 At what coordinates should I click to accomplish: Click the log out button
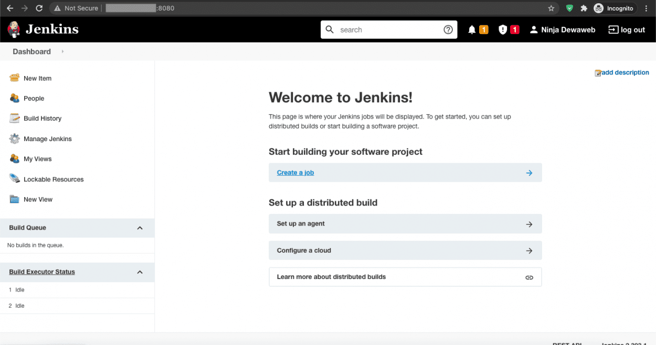(x=627, y=30)
